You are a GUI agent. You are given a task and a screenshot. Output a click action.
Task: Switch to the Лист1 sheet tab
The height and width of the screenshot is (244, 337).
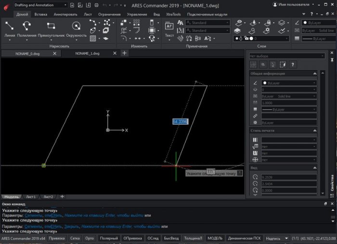pos(31,197)
